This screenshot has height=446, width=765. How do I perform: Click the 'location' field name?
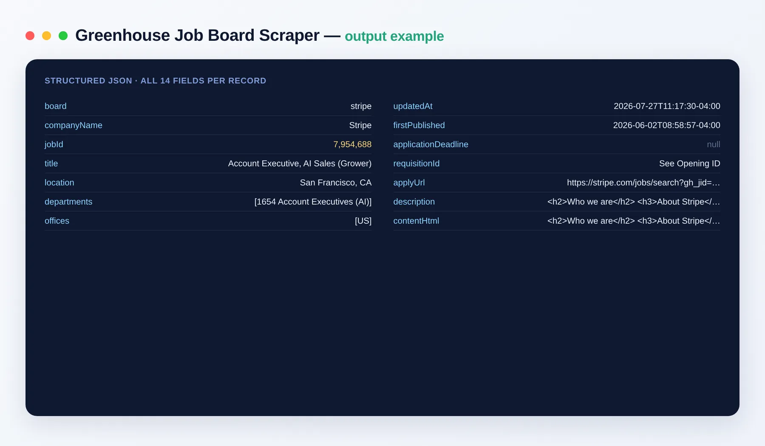click(x=59, y=183)
